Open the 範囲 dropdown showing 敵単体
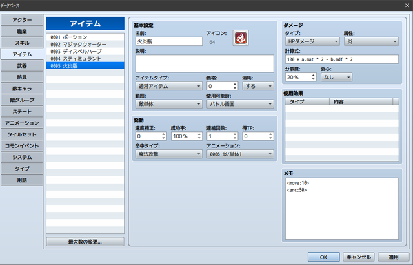This screenshot has height=265, width=413. coord(169,104)
